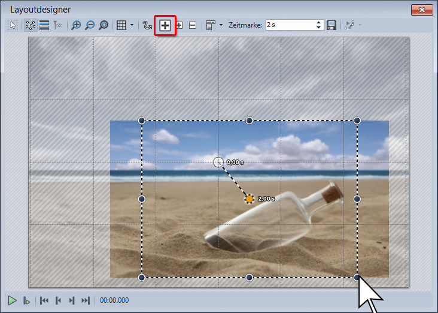The image size is (438, 313).
Task: Toggle the horizontal lines view icon
Action: pyautogui.click(x=44, y=25)
